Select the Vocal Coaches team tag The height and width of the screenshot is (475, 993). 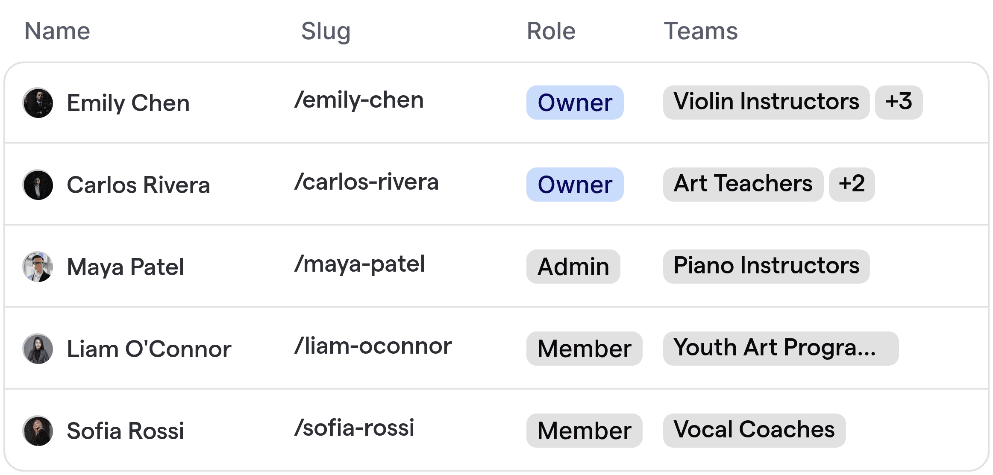click(754, 431)
